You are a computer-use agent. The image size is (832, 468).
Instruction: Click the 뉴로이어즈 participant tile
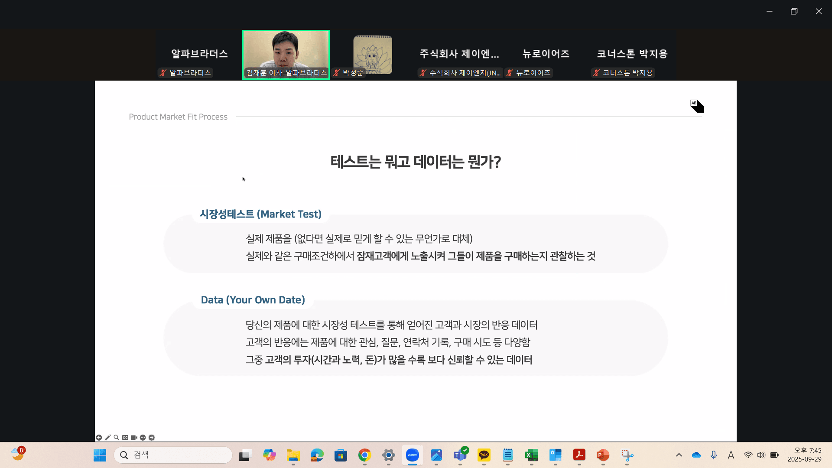coord(546,54)
